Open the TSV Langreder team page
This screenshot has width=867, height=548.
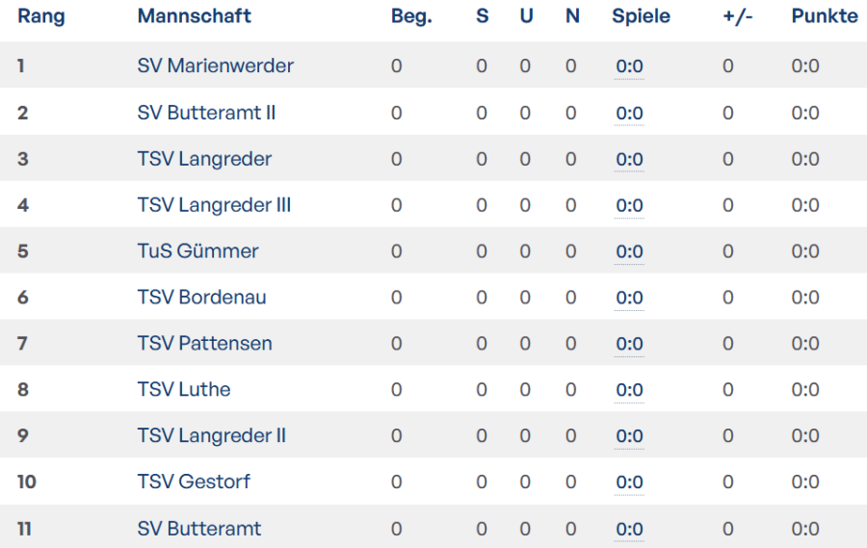(x=204, y=159)
